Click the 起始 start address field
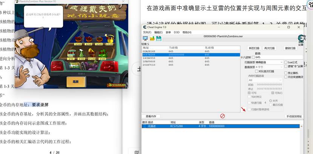 (270, 85)
